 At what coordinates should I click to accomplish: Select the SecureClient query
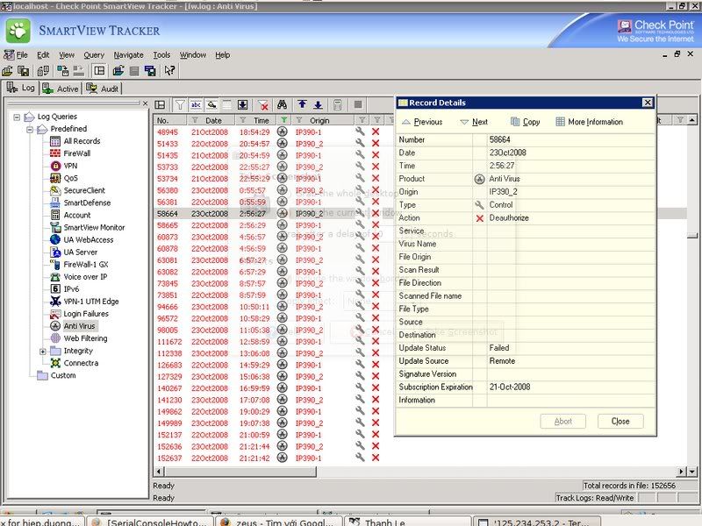pyautogui.click(x=84, y=190)
